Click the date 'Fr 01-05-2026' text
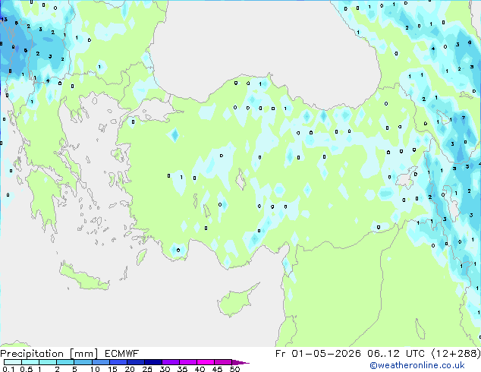 tap(318, 354)
